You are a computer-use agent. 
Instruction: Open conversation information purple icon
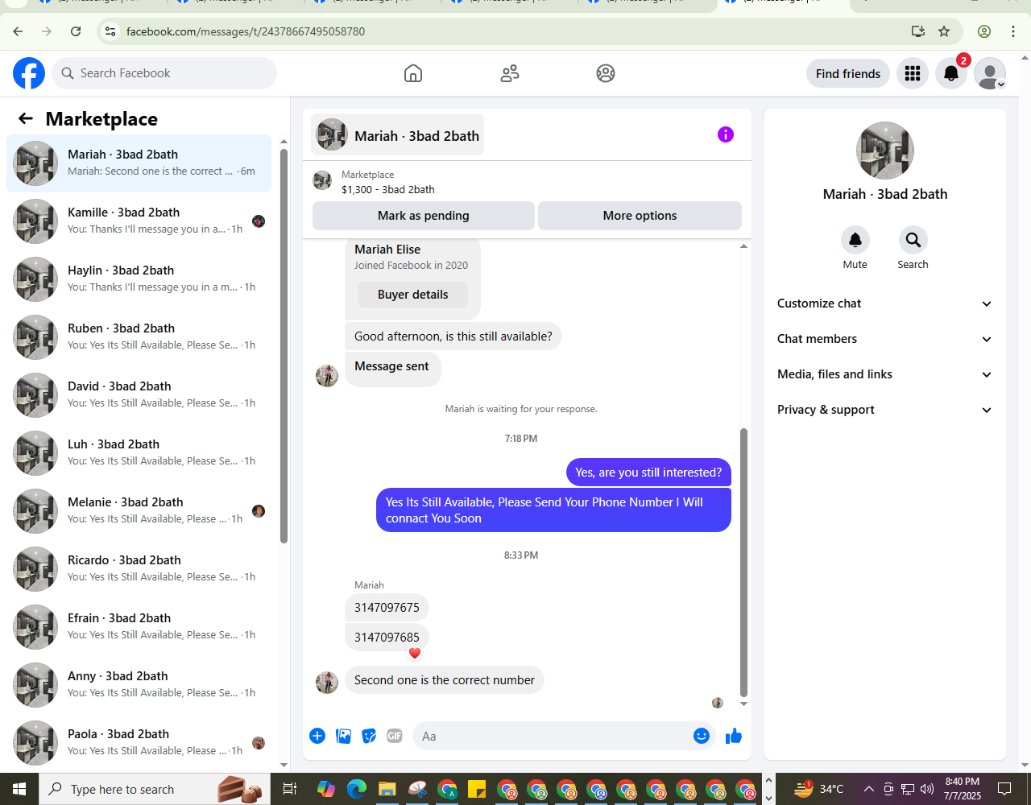pyautogui.click(x=726, y=134)
